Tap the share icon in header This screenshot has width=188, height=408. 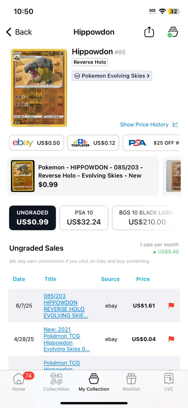tap(149, 32)
